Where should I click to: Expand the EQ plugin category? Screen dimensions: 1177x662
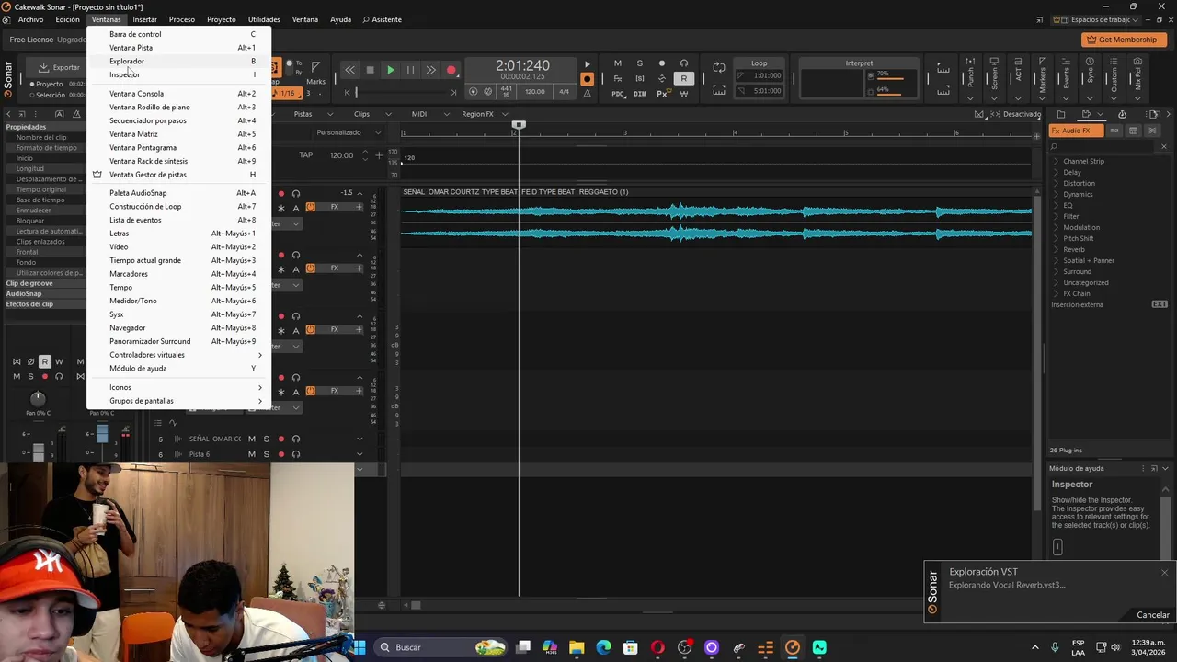[x=1056, y=205]
